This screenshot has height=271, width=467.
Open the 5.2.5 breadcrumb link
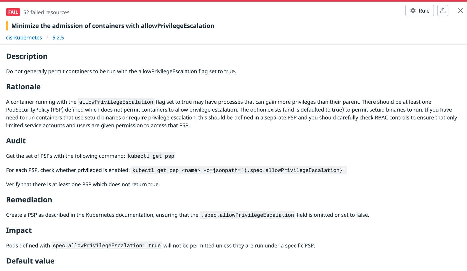click(58, 38)
